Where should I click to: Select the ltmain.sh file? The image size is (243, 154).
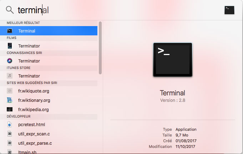point(49,151)
